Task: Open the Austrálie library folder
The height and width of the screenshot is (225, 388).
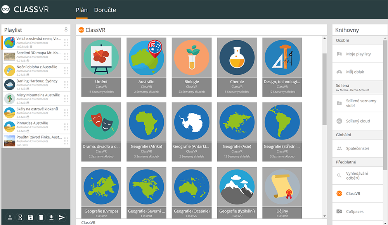Action: [x=147, y=67]
